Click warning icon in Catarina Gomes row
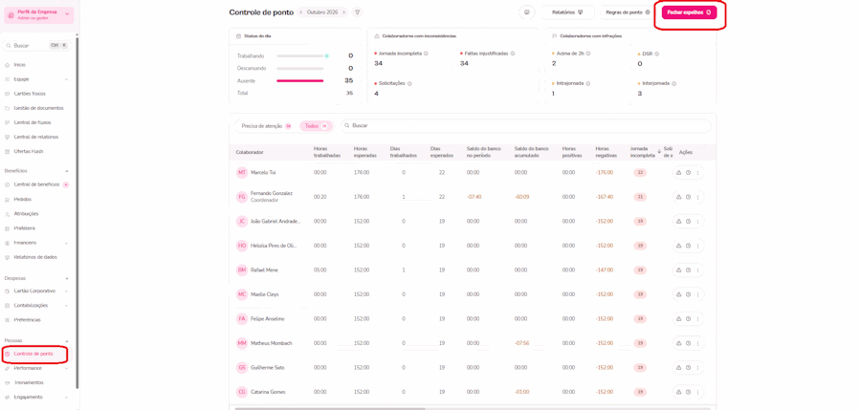This screenshot has height=410, width=861. click(678, 392)
